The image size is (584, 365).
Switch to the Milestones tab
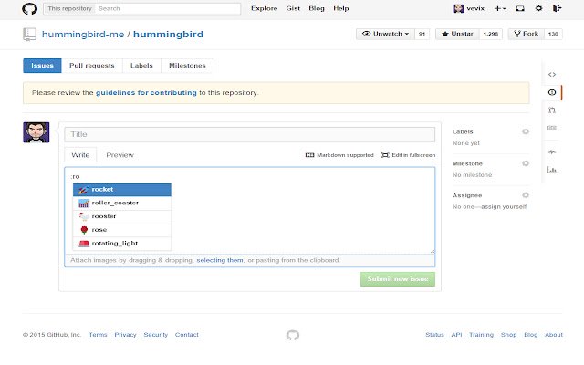(187, 66)
